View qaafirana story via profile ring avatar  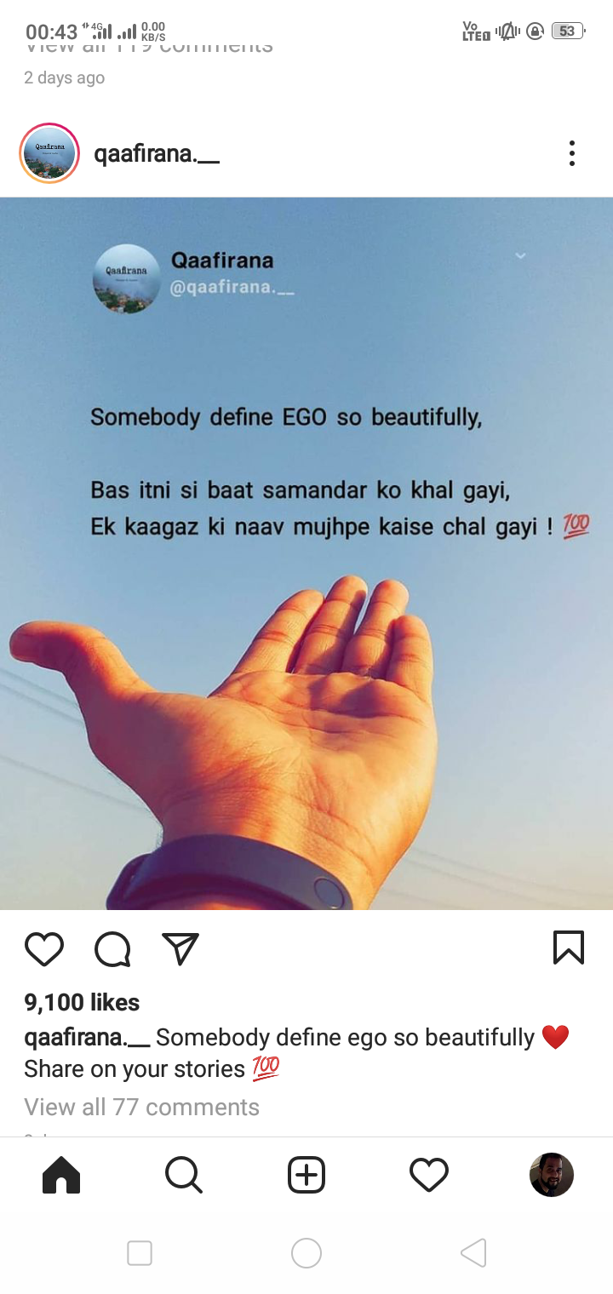tap(49, 153)
